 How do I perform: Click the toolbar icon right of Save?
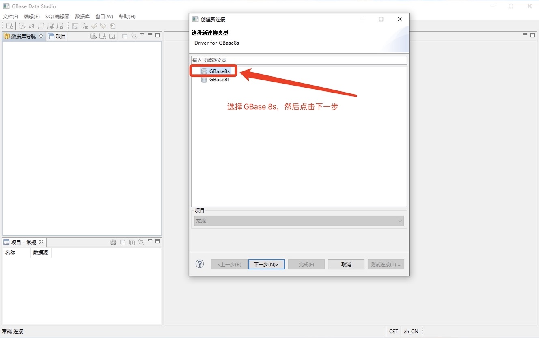(84, 26)
